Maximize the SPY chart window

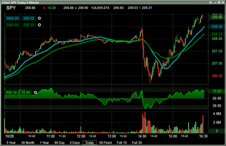coord(219,3)
